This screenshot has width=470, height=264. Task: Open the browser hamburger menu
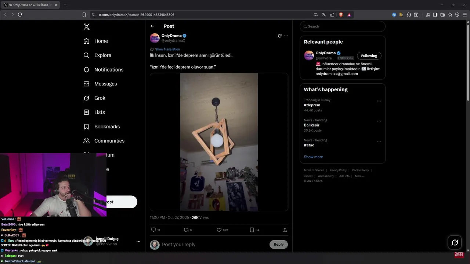tap(464, 15)
